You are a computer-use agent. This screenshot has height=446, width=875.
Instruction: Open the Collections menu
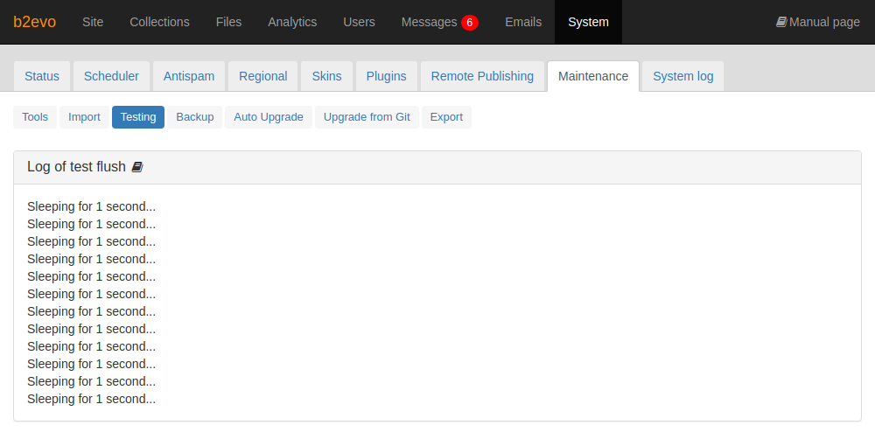[159, 22]
